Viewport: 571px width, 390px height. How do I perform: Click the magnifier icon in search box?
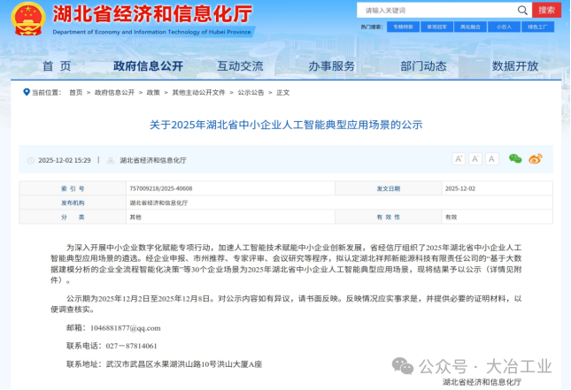coord(522,11)
